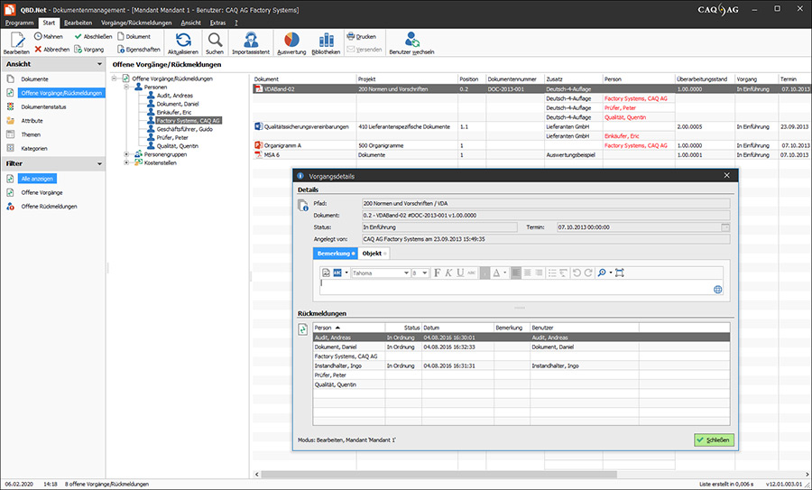Click the redo arrow in the editor toolbar

[x=587, y=273]
